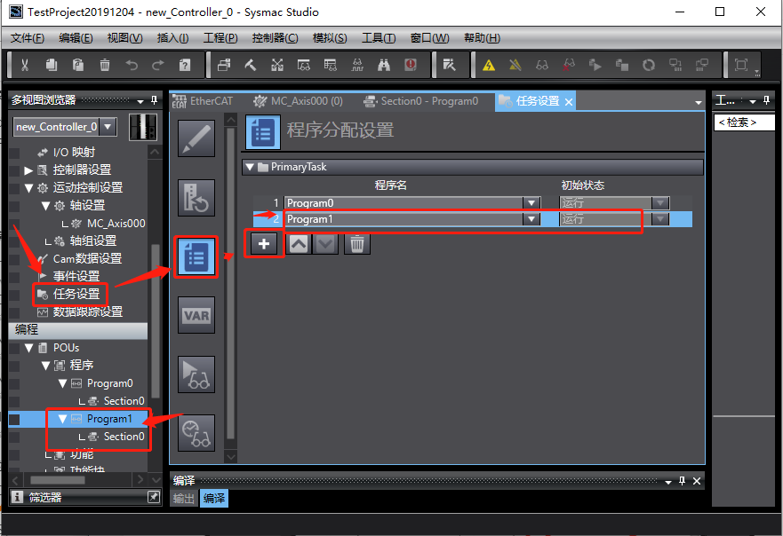The image size is (783, 536).
Task: Click the 检索 search input field
Action: 745,122
